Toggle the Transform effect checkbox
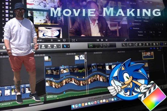 (131, 28)
